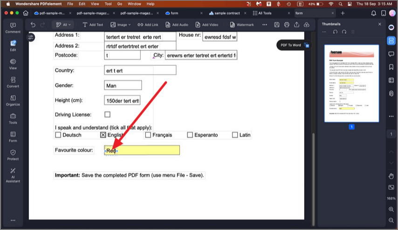Go to the Home icon
Image resolution: width=398 pixels, height=230 pixels.
click(x=26, y=13)
